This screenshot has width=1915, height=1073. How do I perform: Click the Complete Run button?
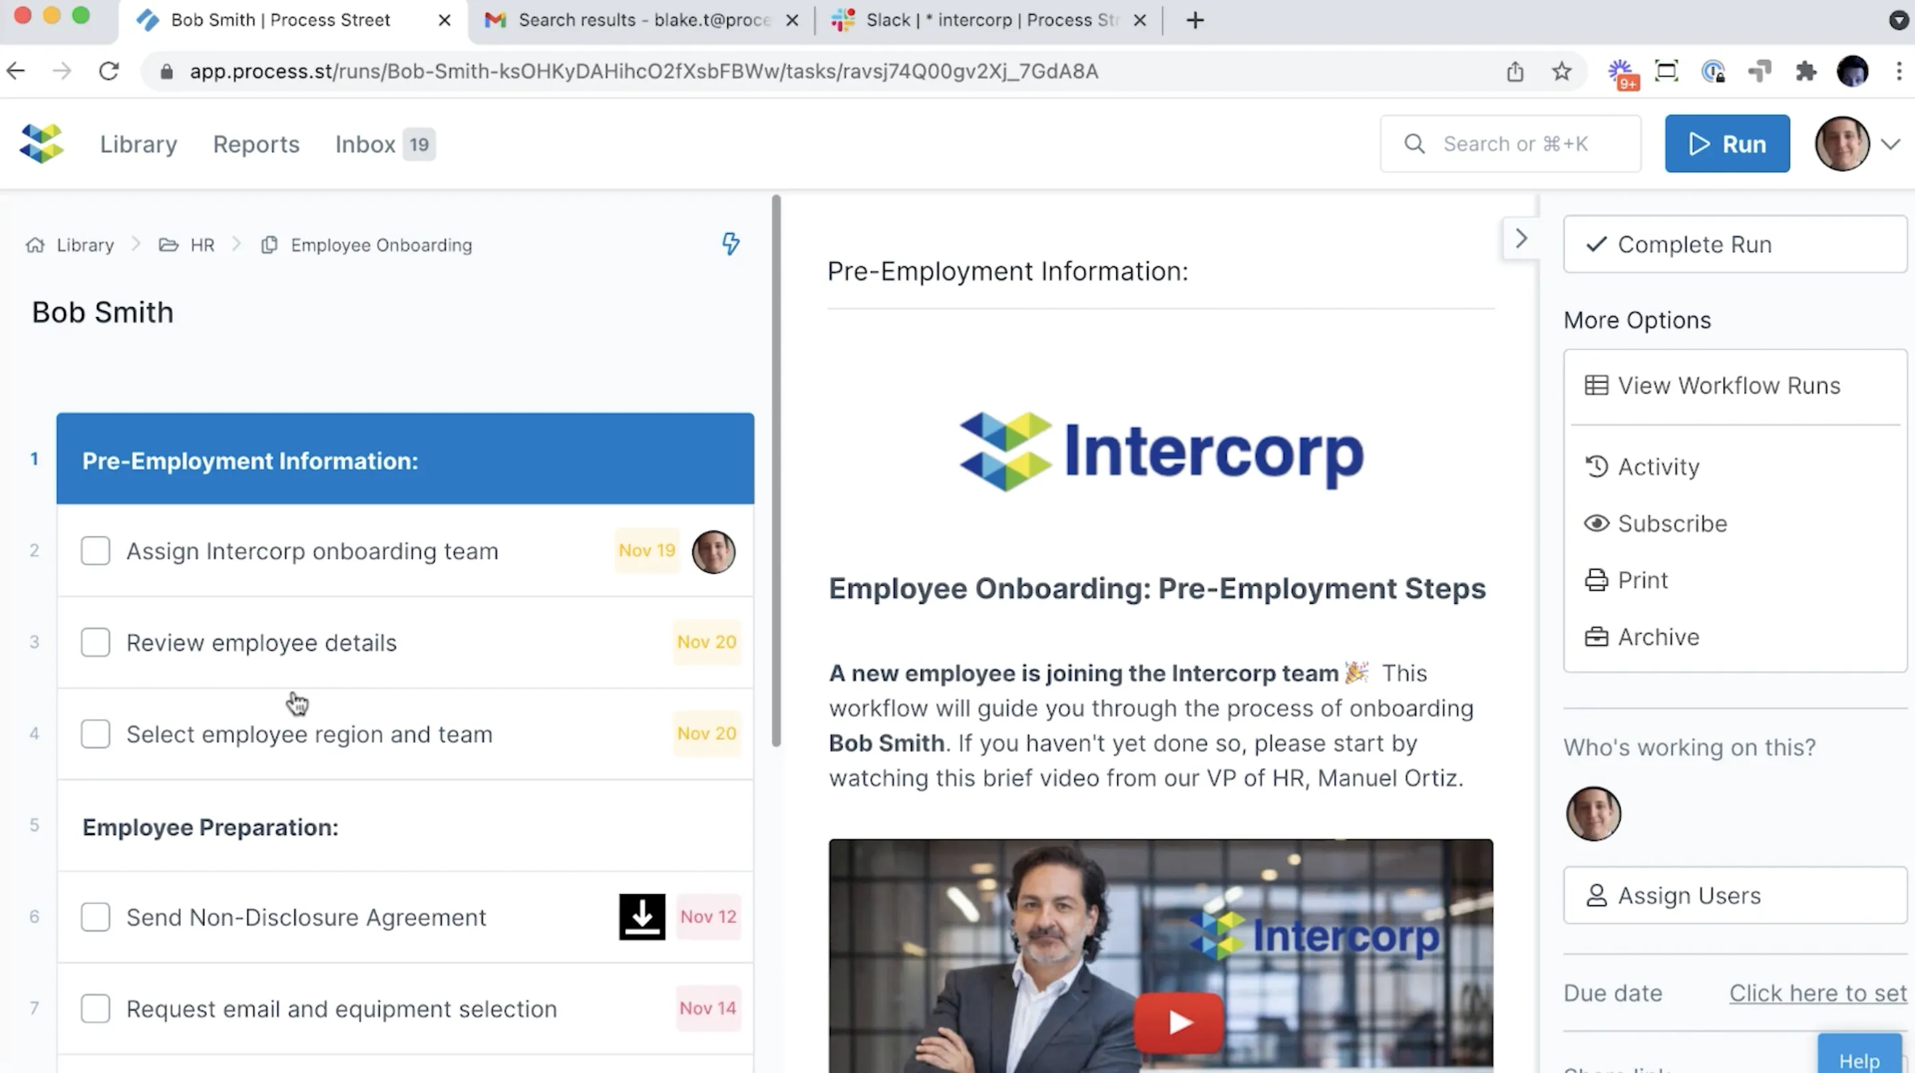(1736, 244)
